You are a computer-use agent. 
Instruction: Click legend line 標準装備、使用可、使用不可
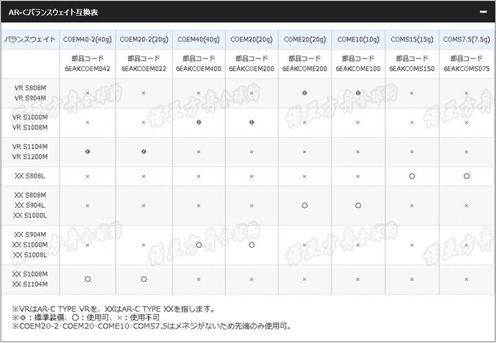click(x=85, y=318)
